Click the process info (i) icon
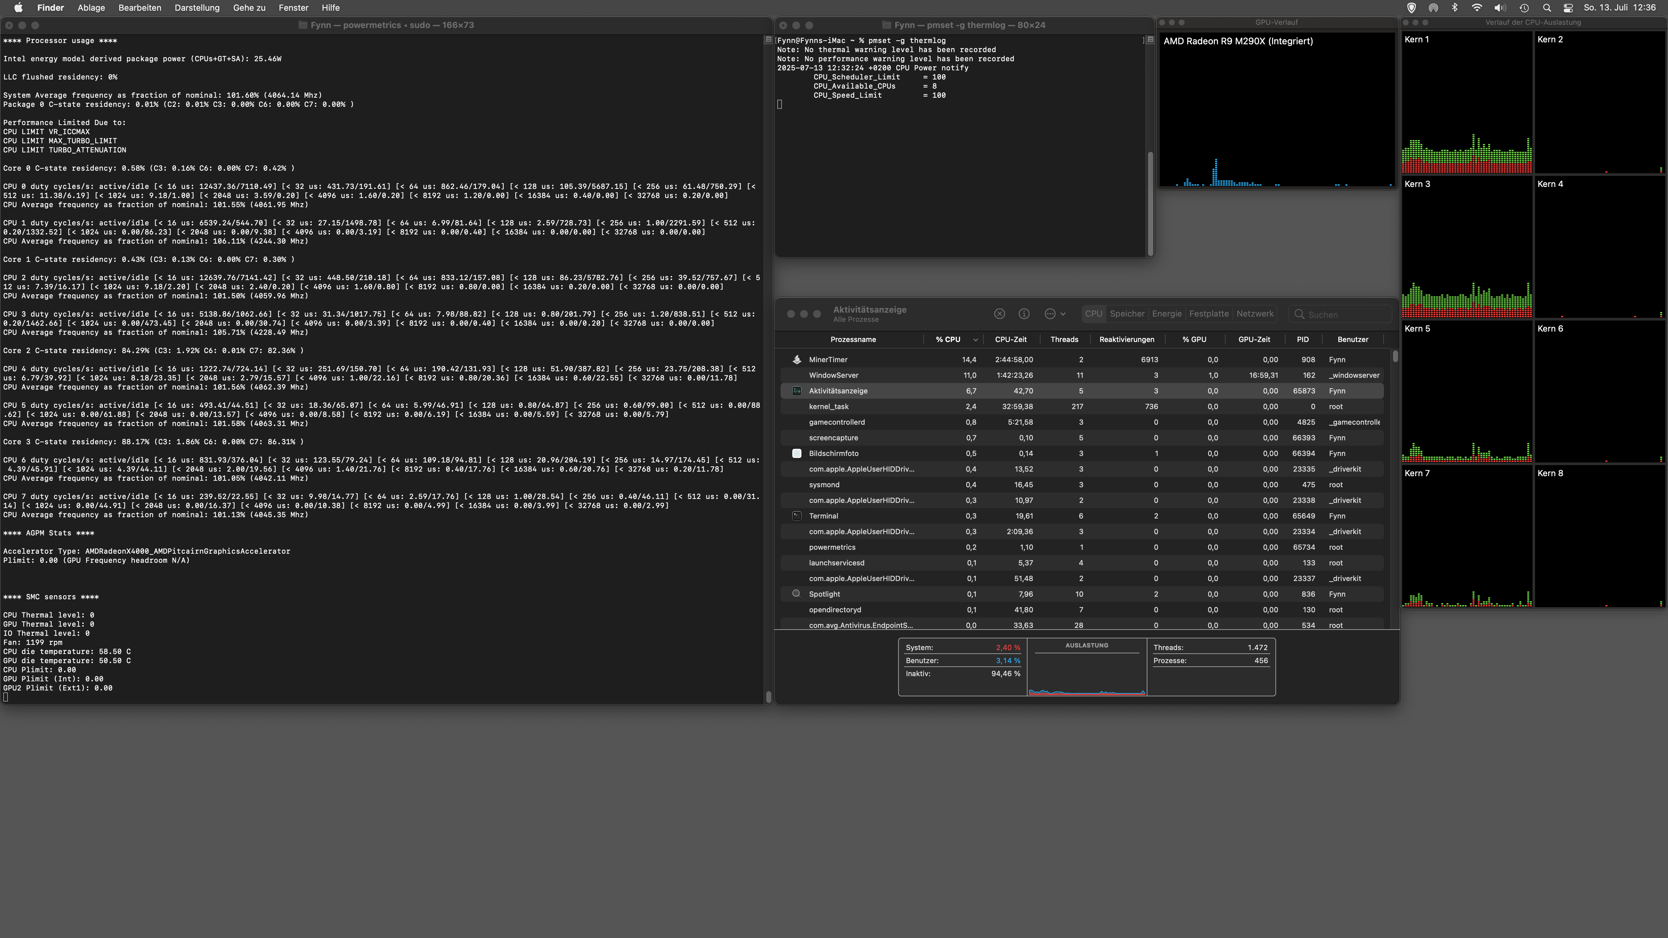The height and width of the screenshot is (938, 1668). [1024, 314]
